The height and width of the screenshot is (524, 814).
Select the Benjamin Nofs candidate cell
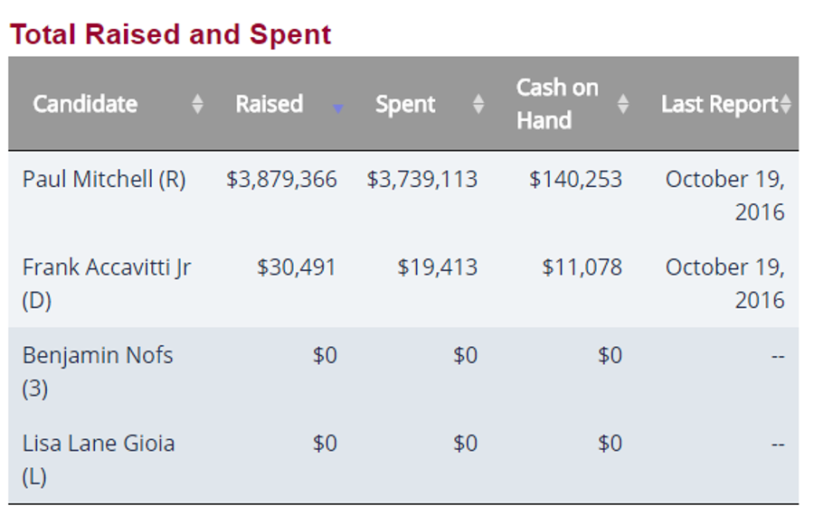tap(98, 370)
